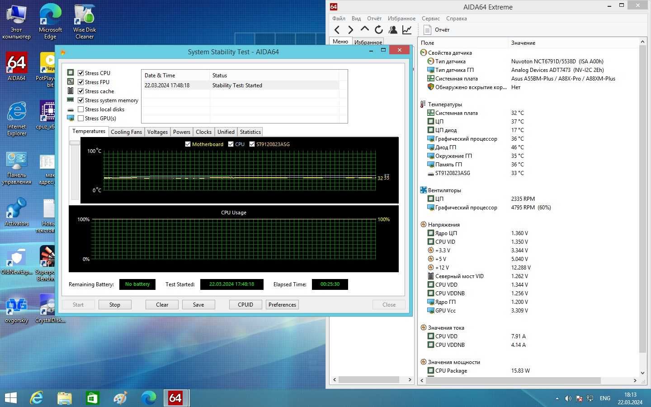Screen dimensions: 651x407
Task: Click the volume speaker tray icon
Action: click(568, 398)
